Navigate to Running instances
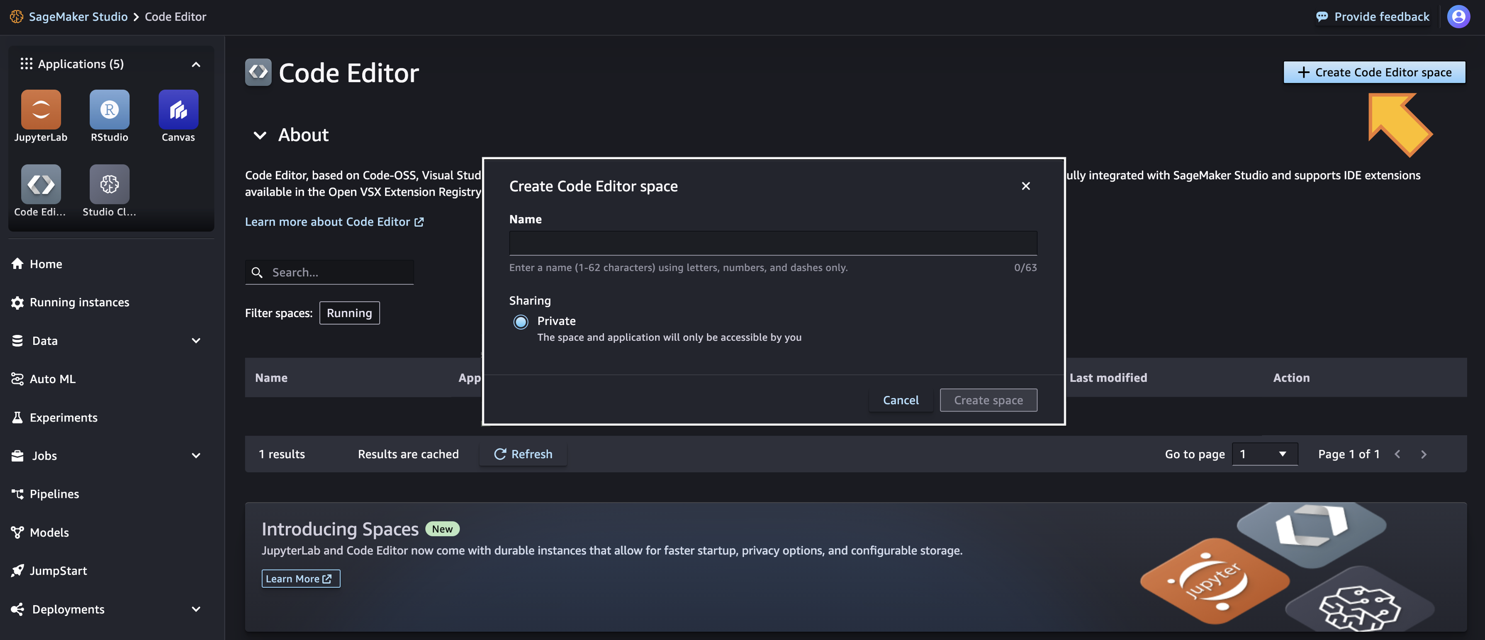This screenshot has width=1485, height=640. point(79,303)
